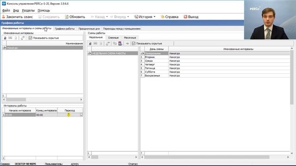Add a new work scheme
296x166 pixels.
(x=90, y=43)
